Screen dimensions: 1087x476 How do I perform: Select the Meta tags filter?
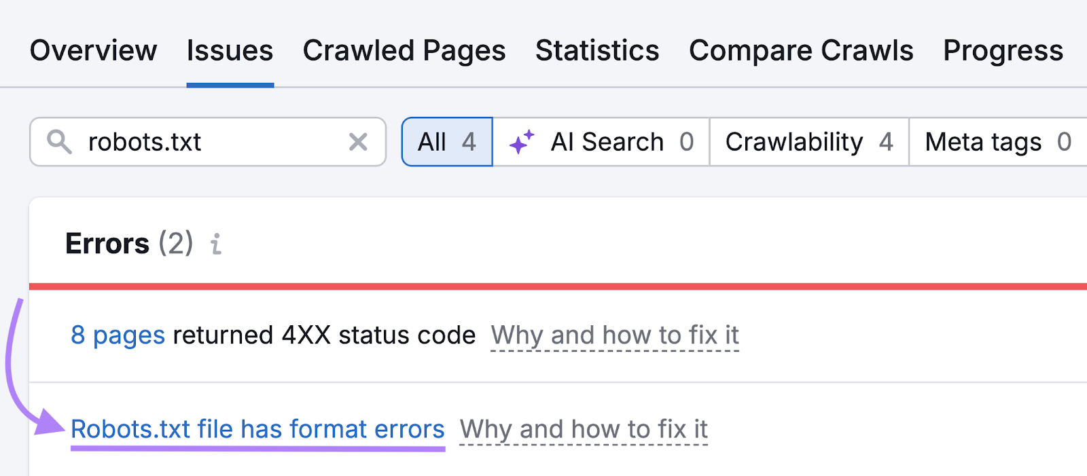pyautogui.click(x=996, y=142)
